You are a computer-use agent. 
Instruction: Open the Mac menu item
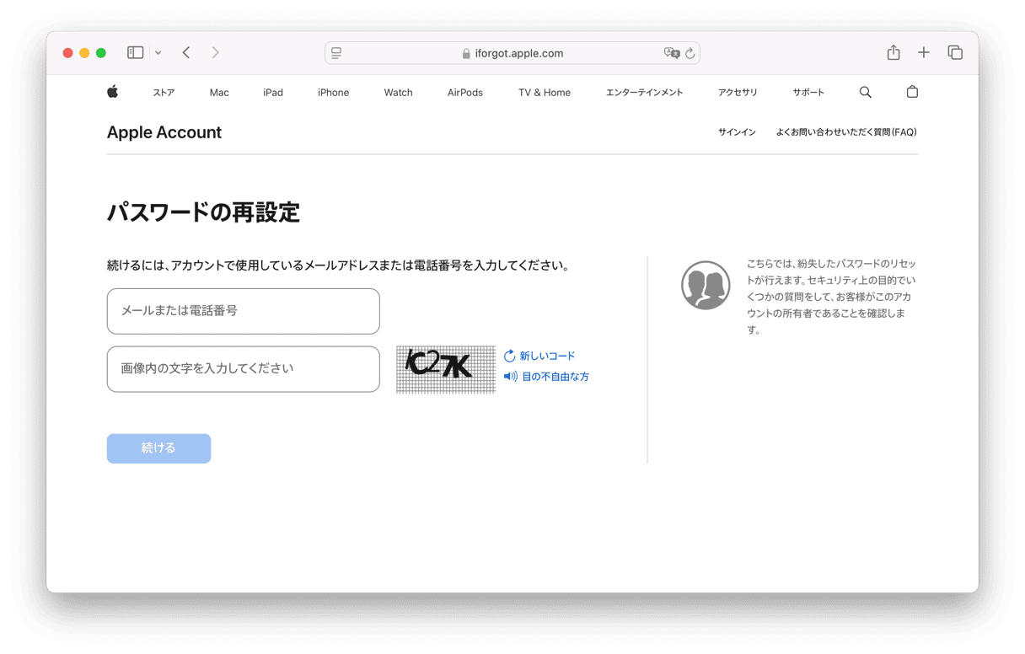(219, 93)
